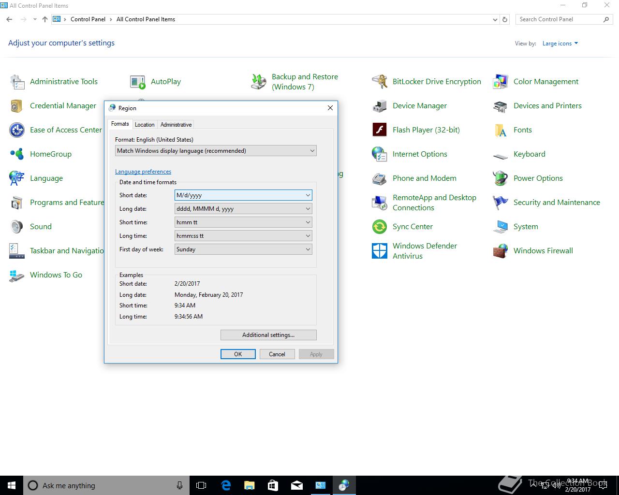Image resolution: width=619 pixels, height=495 pixels.
Task: Open Additional settings in Region dialog
Action: click(268, 335)
